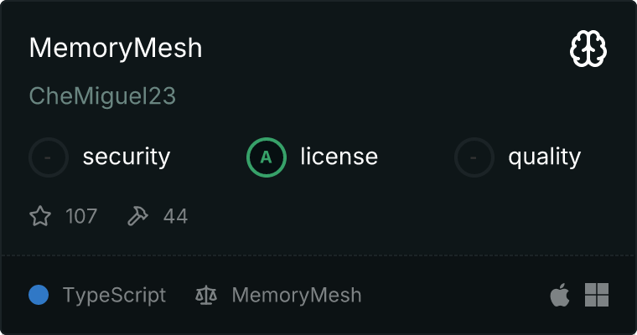Click the MemoryMesh license text in footer
This screenshot has width=637, height=335.
pyautogui.click(x=297, y=295)
